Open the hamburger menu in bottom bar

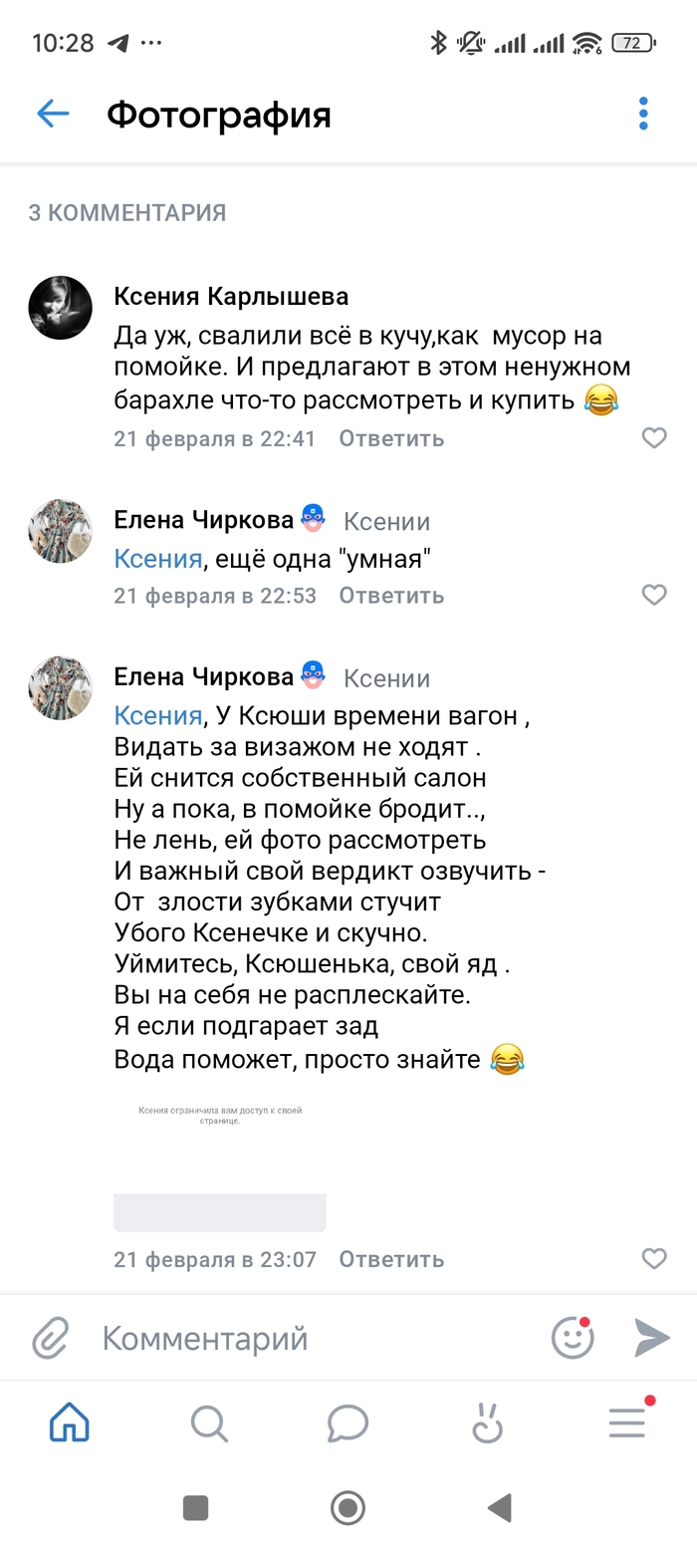coord(626,1423)
